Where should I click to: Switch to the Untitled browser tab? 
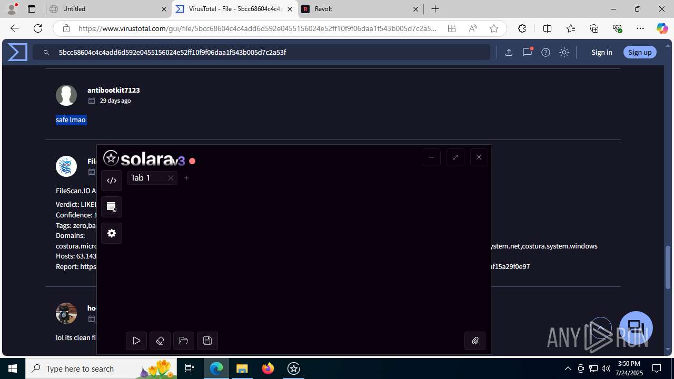pyautogui.click(x=108, y=9)
